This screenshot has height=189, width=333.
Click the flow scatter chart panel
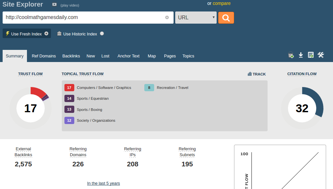click(x=280, y=167)
